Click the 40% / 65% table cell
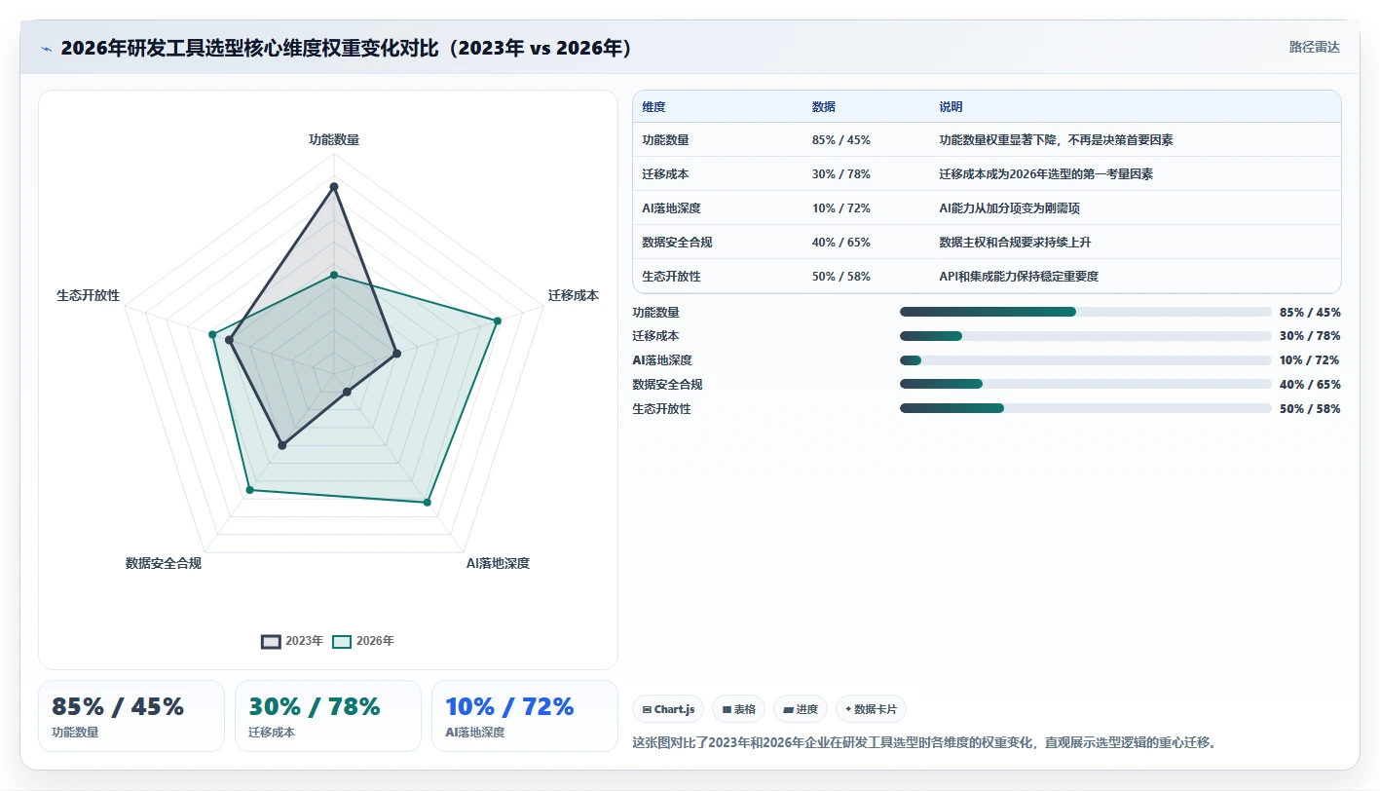Image resolution: width=1380 pixels, height=791 pixels. [840, 243]
